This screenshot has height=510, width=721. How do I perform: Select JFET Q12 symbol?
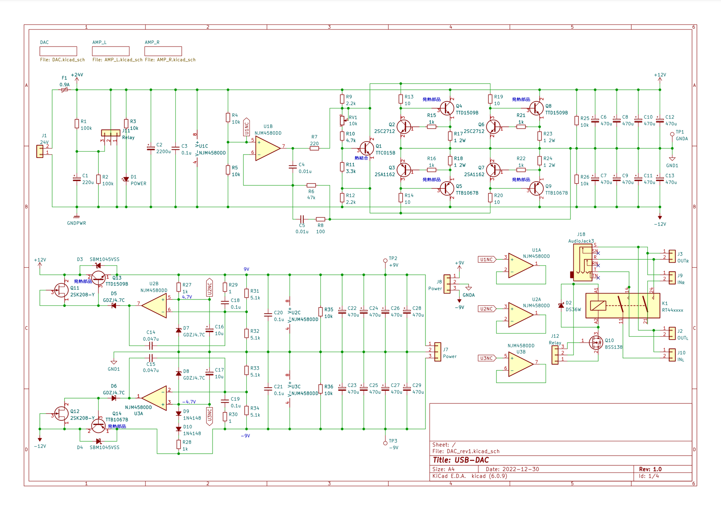[x=62, y=414]
